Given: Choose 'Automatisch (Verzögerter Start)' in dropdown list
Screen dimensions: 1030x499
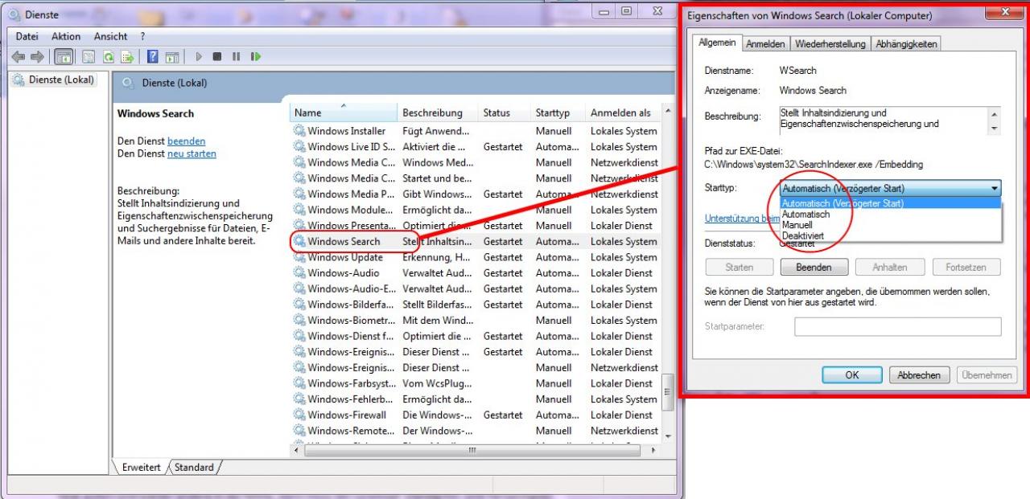Looking at the screenshot, I should tap(890, 203).
